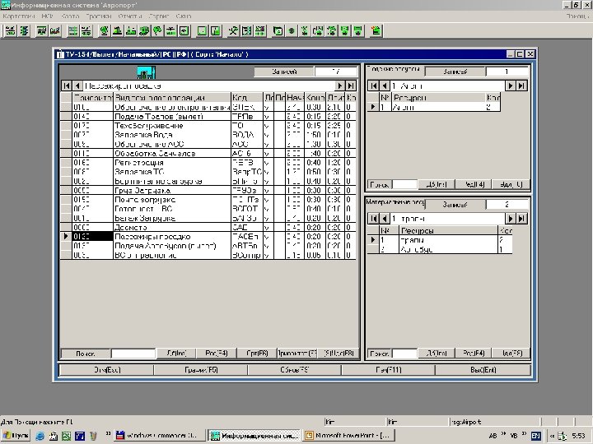Go to last record in operations panel

coord(351,86)
